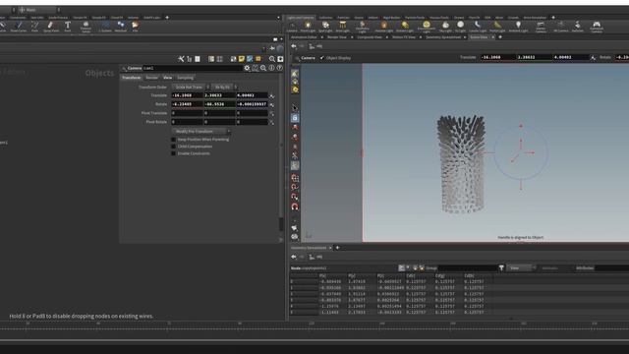Enable the magnet snapping icon in viewport toolbar

coord(295,207)
